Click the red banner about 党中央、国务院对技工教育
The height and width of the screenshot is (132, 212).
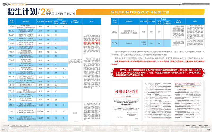pyautogui.click(x=158, y=73)
